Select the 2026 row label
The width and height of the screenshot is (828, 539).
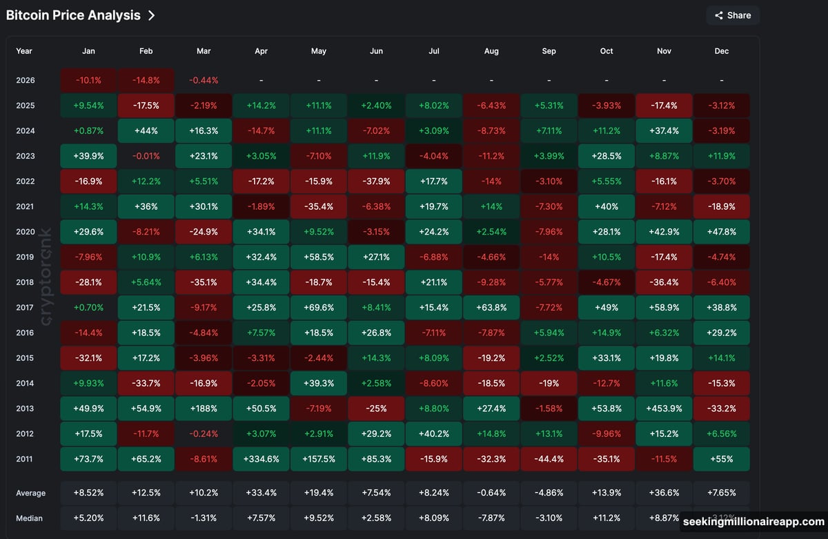pos(25,80)
